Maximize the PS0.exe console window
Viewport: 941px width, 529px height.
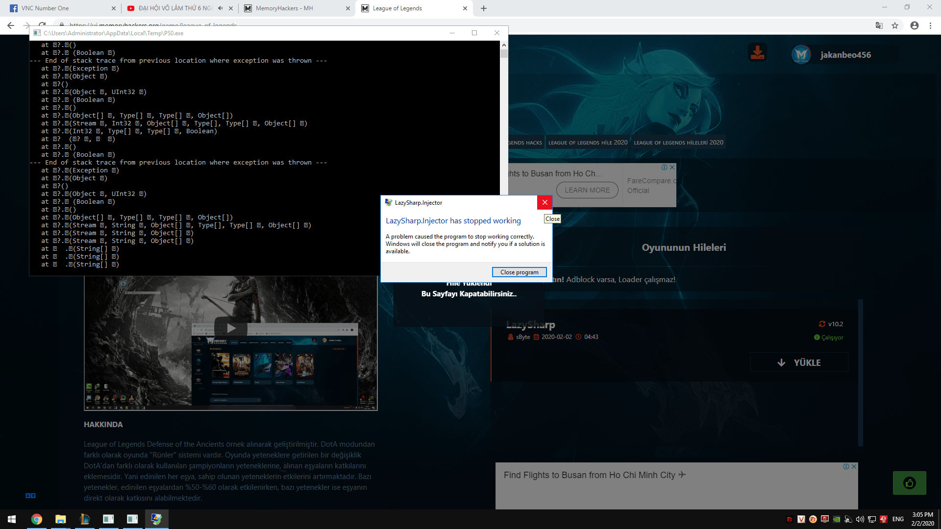pos(474,33)
